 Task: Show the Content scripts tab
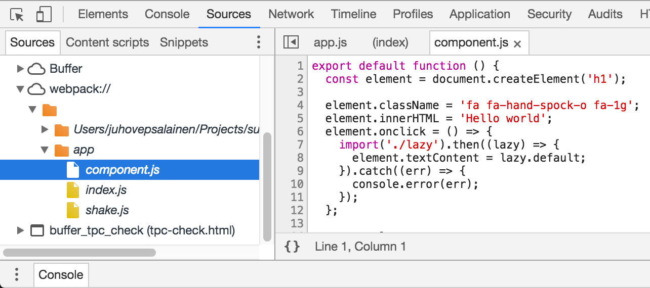(x=107, y=42)
